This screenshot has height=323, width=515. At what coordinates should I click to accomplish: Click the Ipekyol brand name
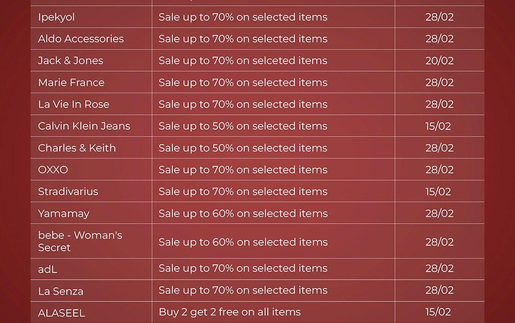[x=56, y=17]
